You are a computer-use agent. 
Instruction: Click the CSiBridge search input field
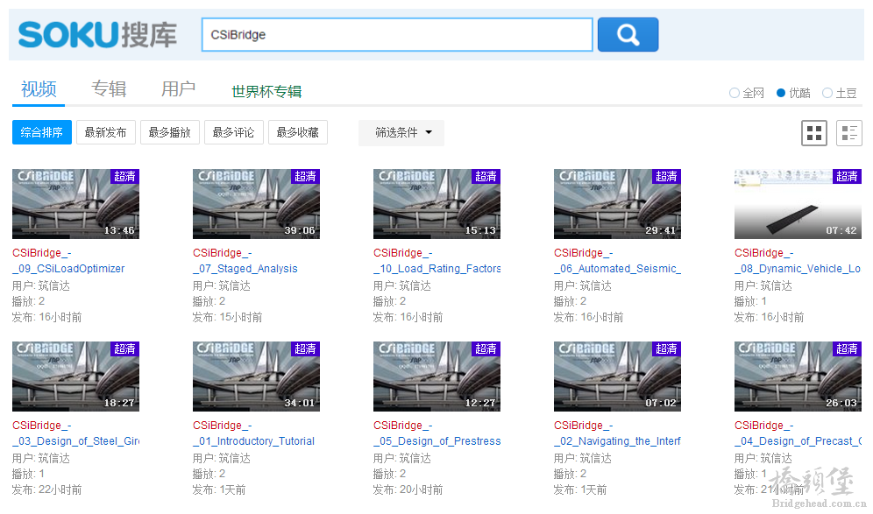click(397, 34)
